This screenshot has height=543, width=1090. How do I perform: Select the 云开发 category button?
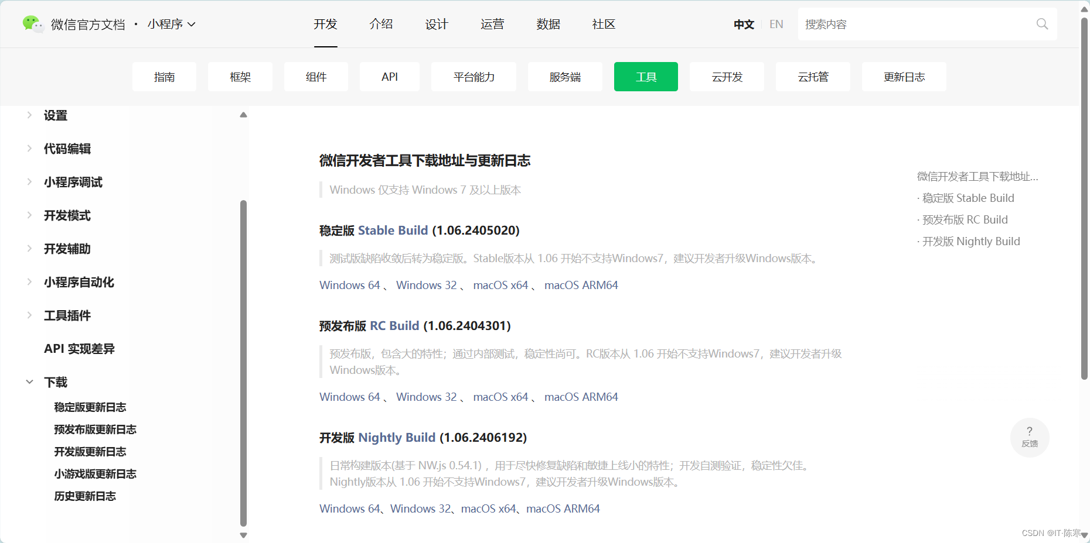(x=727, y=77)
